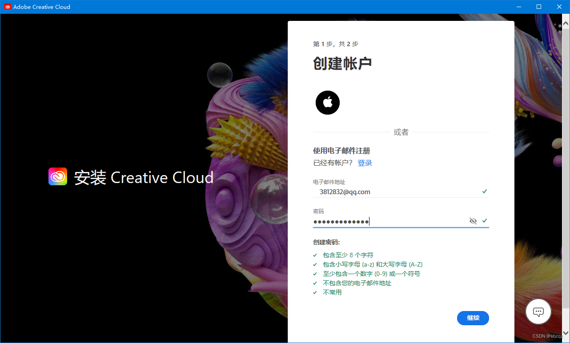Click the green checkmark beside the email field
Viewport: 570px width, 343px height.
click(485, 191)
